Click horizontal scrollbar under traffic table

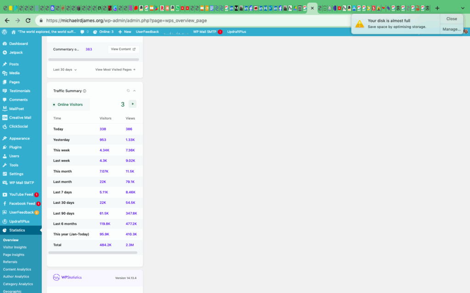(93, 252)
